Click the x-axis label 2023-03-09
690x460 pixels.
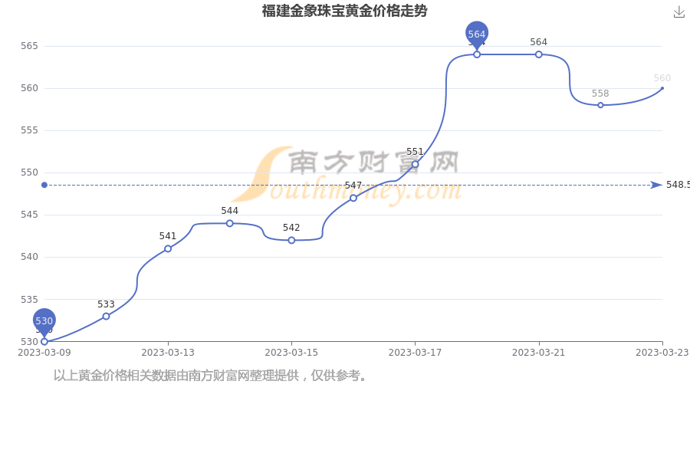[x=44, y=353]
